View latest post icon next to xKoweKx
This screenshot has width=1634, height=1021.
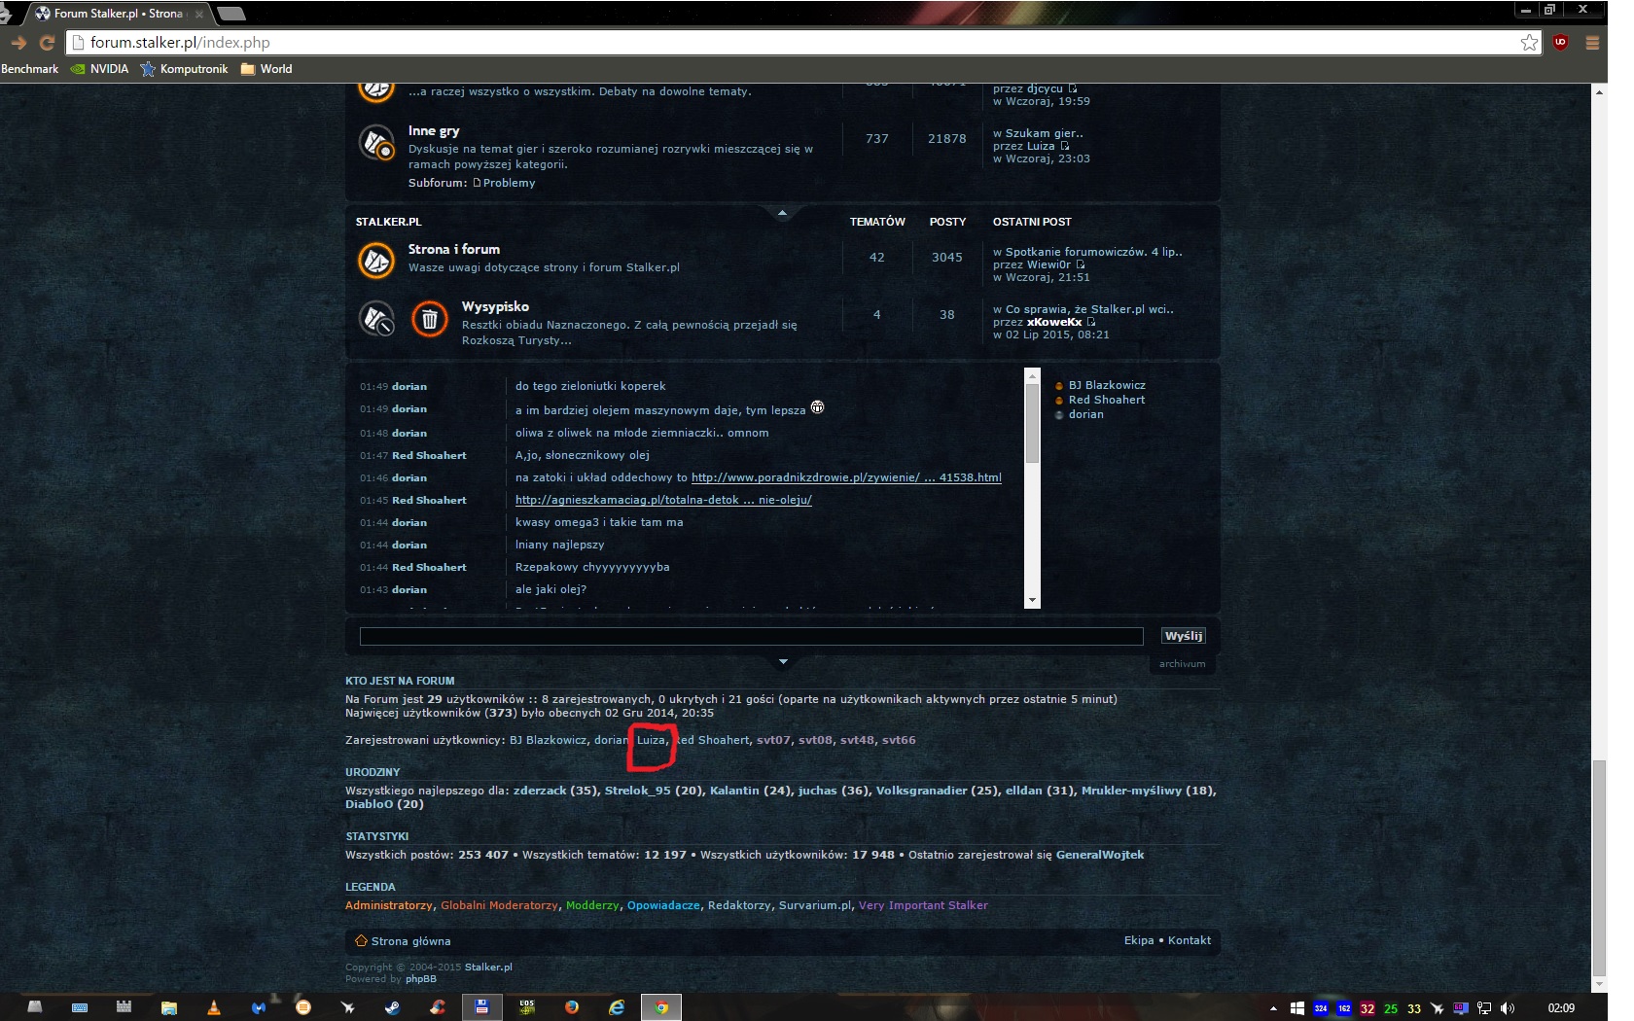pos(1091,322)
